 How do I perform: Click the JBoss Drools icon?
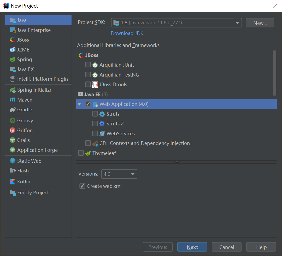point(95,85)
